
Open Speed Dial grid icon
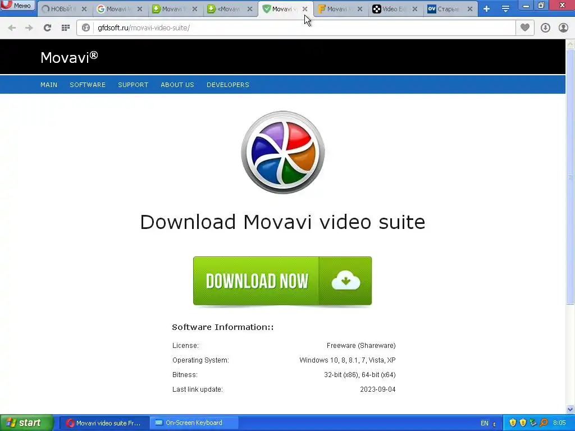[66, 28]
